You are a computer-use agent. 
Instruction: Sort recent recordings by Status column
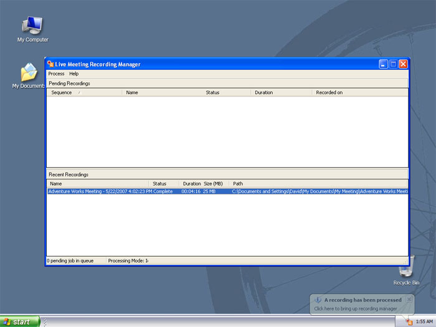coord(164,184)
